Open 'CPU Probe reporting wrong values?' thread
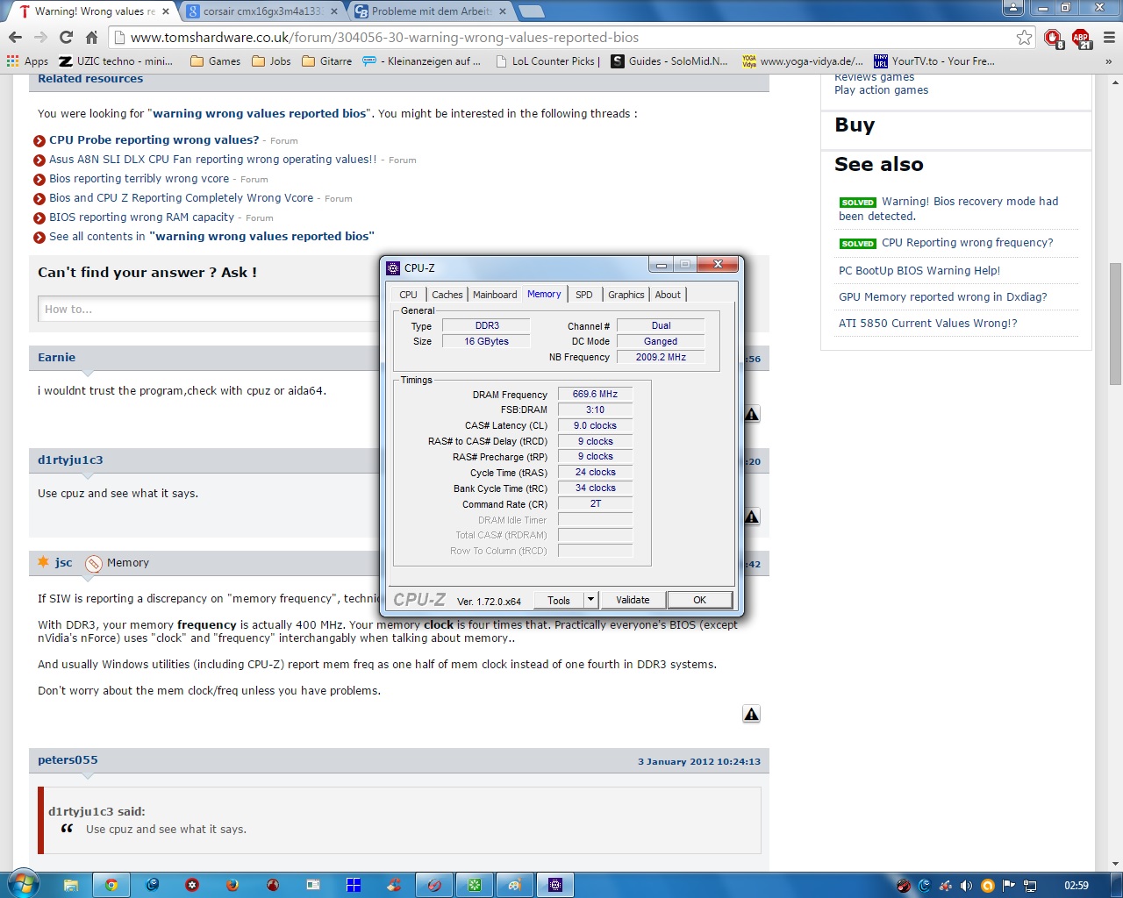Viewport: 1123px width, 898px height. pyautogui.click(x=154, y=139)
